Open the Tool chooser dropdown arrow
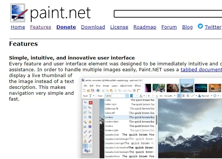 (94, 96)
